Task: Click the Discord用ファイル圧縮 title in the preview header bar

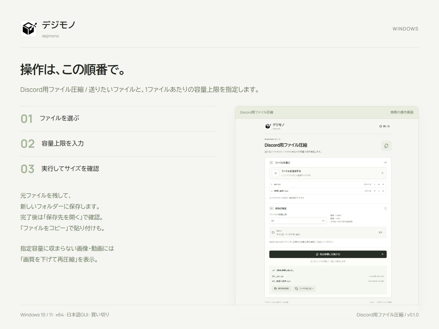Action: click(x=256, y=112)
